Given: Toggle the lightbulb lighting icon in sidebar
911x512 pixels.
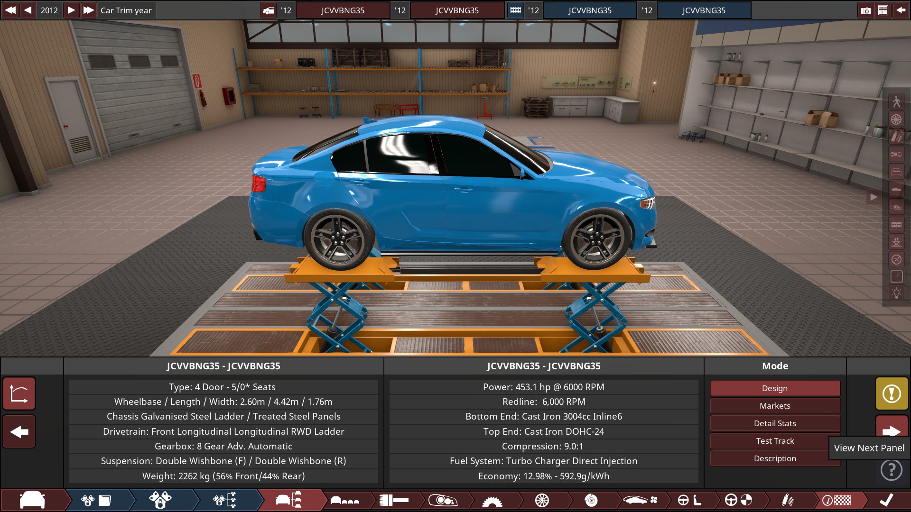Looking at the screenshot, I should click(896, 294).
